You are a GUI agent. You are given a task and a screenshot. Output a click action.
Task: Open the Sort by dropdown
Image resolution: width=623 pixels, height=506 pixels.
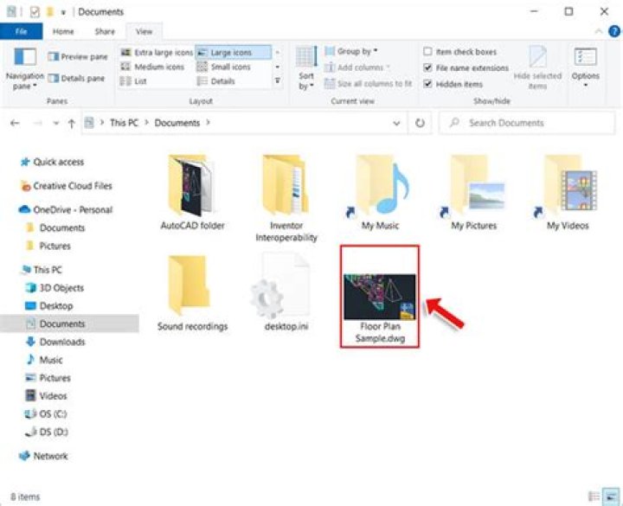coord(306,68)
